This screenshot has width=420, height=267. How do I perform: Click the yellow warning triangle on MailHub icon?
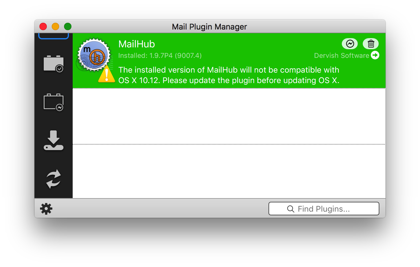[107, 74]
